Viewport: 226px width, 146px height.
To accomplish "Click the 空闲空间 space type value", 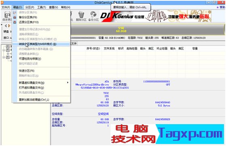I will (x=103, y=114).
